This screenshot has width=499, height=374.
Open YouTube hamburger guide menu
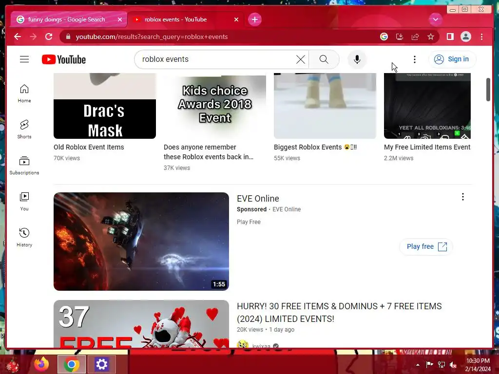[24, 59]
